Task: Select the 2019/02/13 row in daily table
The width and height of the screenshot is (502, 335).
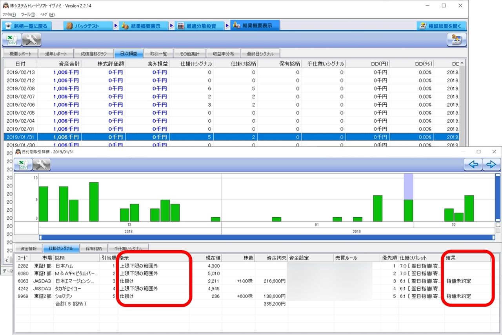Action: (231, 72)
